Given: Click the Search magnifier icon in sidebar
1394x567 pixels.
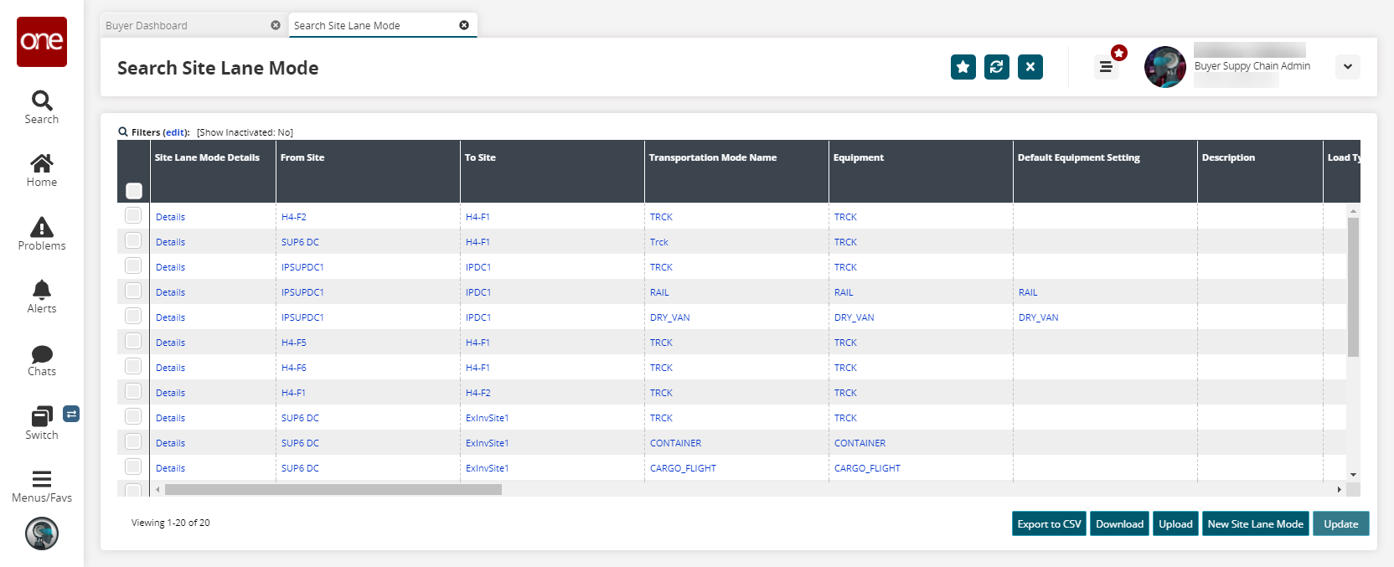Looking at the screenshot, I should pyautogui.click(x=42, y=101).
